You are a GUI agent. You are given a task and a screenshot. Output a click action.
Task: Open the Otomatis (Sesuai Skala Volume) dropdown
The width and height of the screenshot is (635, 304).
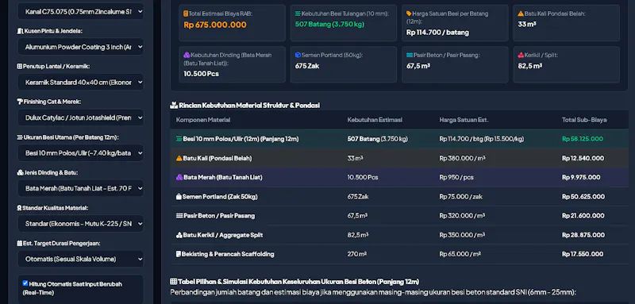click(81, 259)
